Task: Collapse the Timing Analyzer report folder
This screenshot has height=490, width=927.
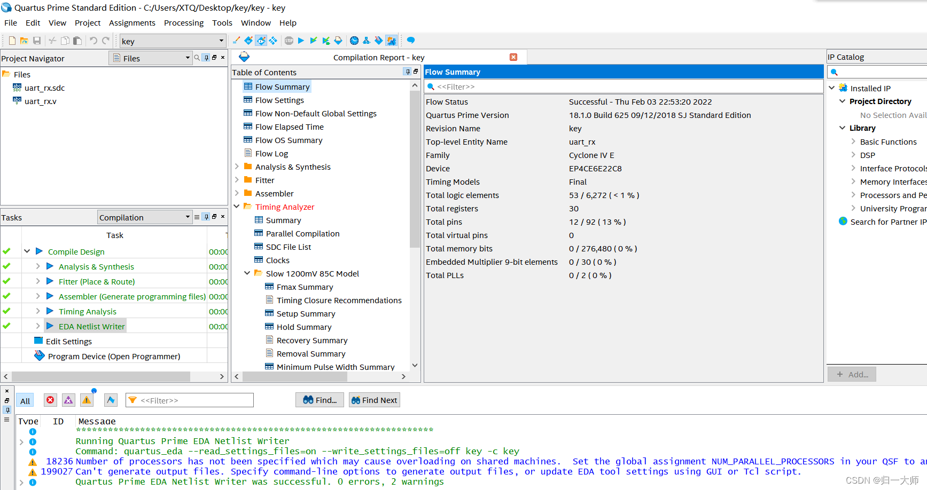Action: point(237,207)
